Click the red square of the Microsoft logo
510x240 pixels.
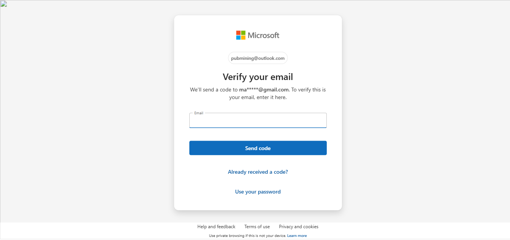click(x=238, y=33)
